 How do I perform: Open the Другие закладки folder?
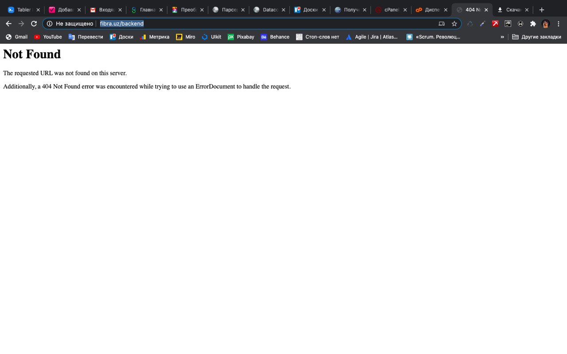coord(536,37)
